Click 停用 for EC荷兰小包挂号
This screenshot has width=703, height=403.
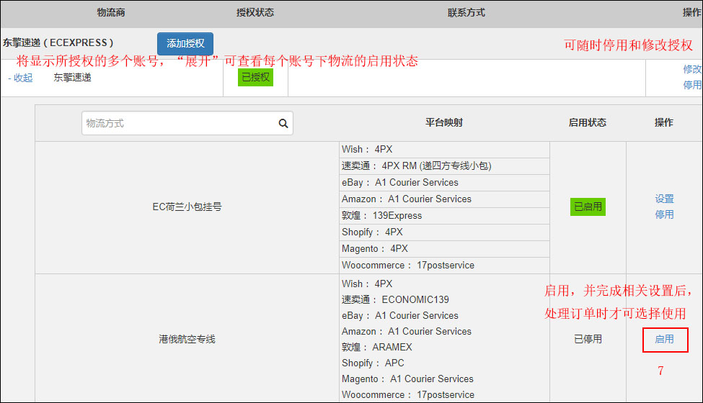(x=664, y=214)
